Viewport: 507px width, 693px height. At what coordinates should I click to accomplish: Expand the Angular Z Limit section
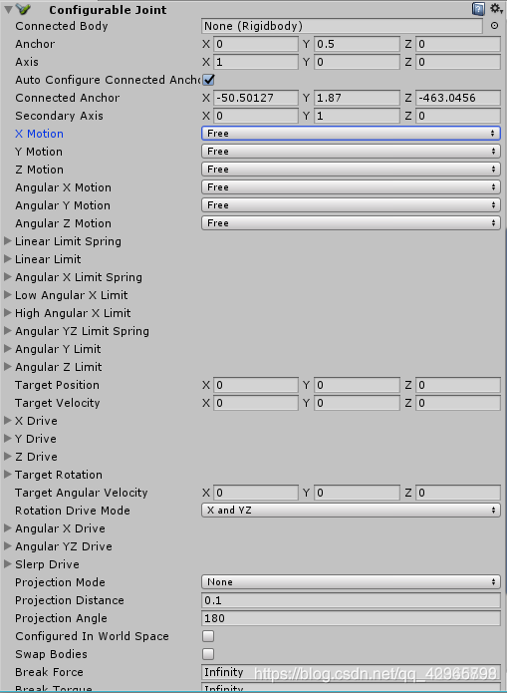click(x=8, y=367)
